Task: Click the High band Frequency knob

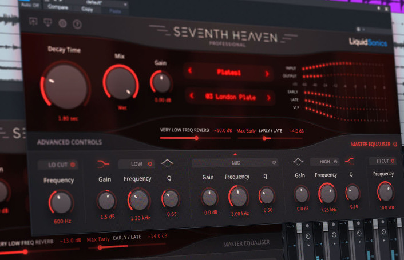Action: (327, 193)
